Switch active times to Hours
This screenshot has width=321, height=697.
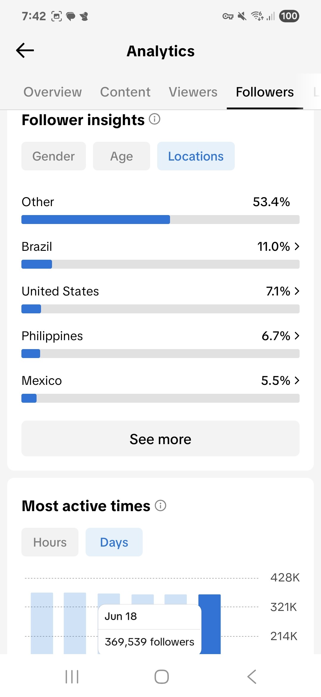pos(50,542)
